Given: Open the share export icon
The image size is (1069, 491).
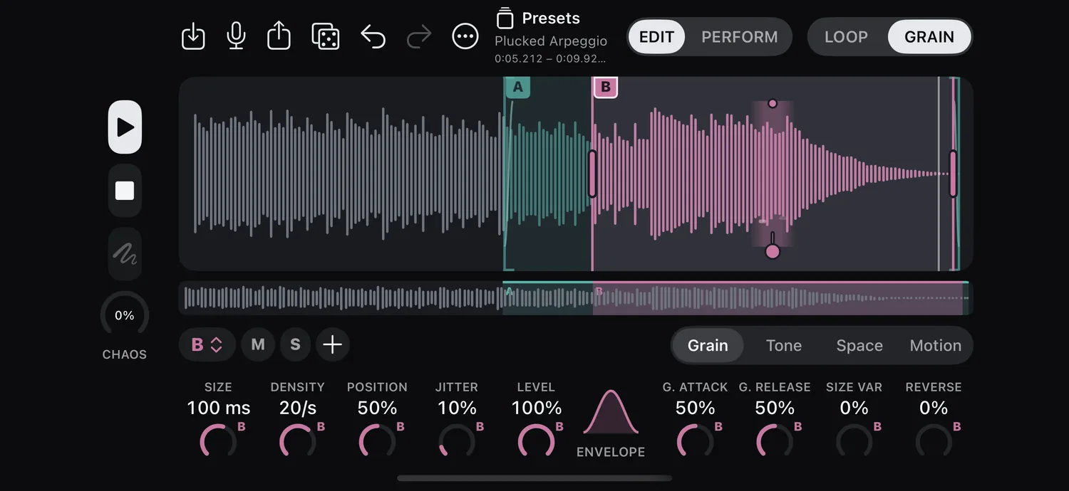Looking at the screenshot, I should (279, 35).
